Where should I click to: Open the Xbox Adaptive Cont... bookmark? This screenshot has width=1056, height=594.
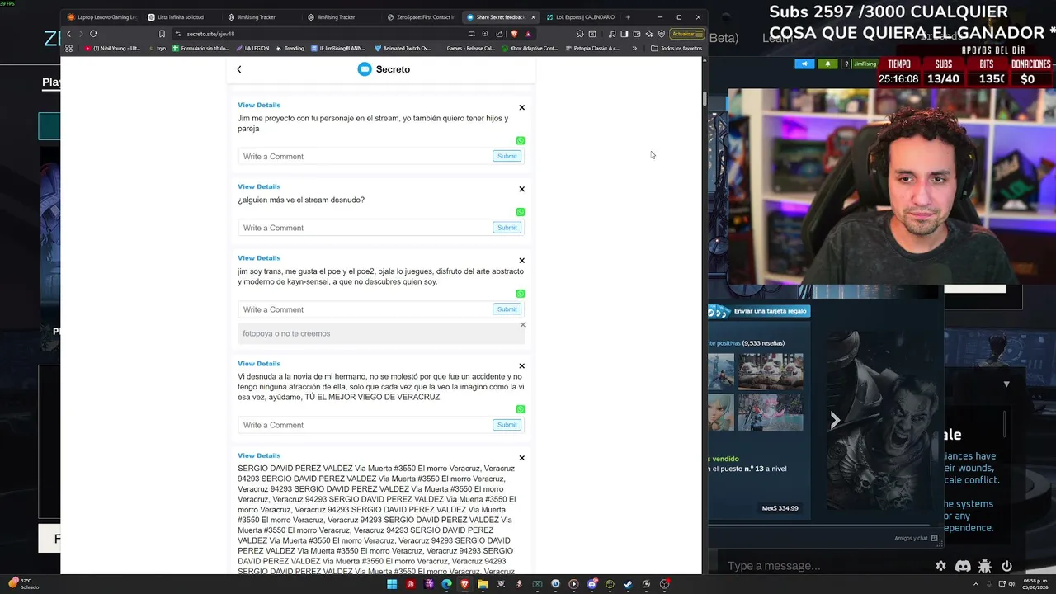530,48
